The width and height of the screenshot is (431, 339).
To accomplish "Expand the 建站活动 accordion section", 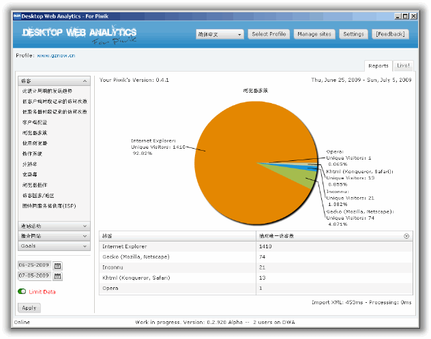I will (x=54, y=226).
